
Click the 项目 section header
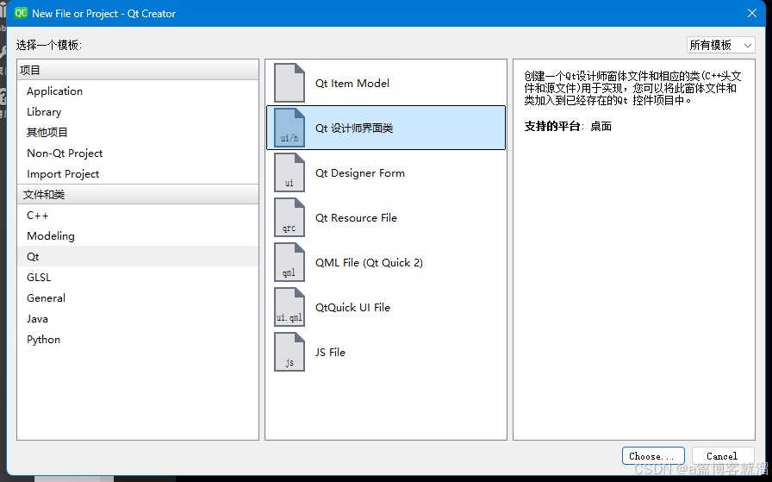[138, 70]
